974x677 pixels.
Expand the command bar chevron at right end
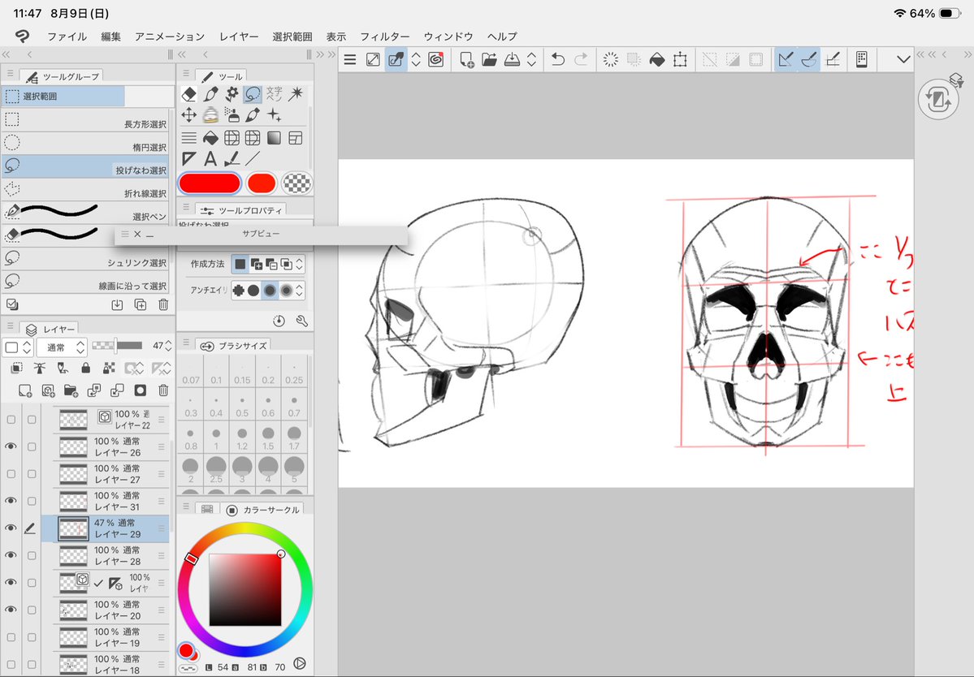[x=903, y=59]
